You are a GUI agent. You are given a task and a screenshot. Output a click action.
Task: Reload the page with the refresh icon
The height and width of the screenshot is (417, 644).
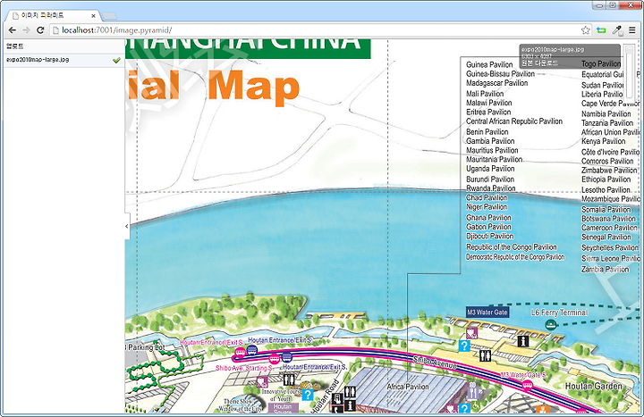click(40, 30)
